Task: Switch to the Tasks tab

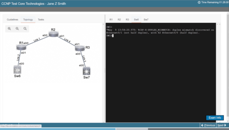Action: point(41,20)
